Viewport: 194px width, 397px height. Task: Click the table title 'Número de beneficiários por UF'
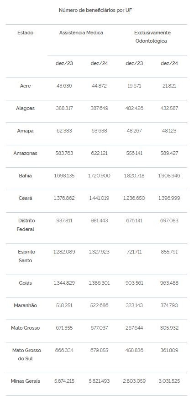coord(95,11)
